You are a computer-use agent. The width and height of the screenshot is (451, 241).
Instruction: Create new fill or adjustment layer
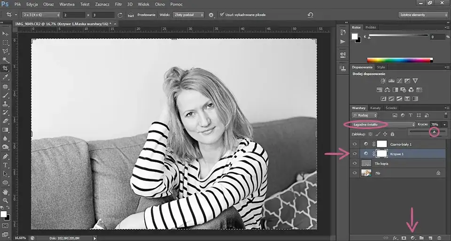coord(412,238)
